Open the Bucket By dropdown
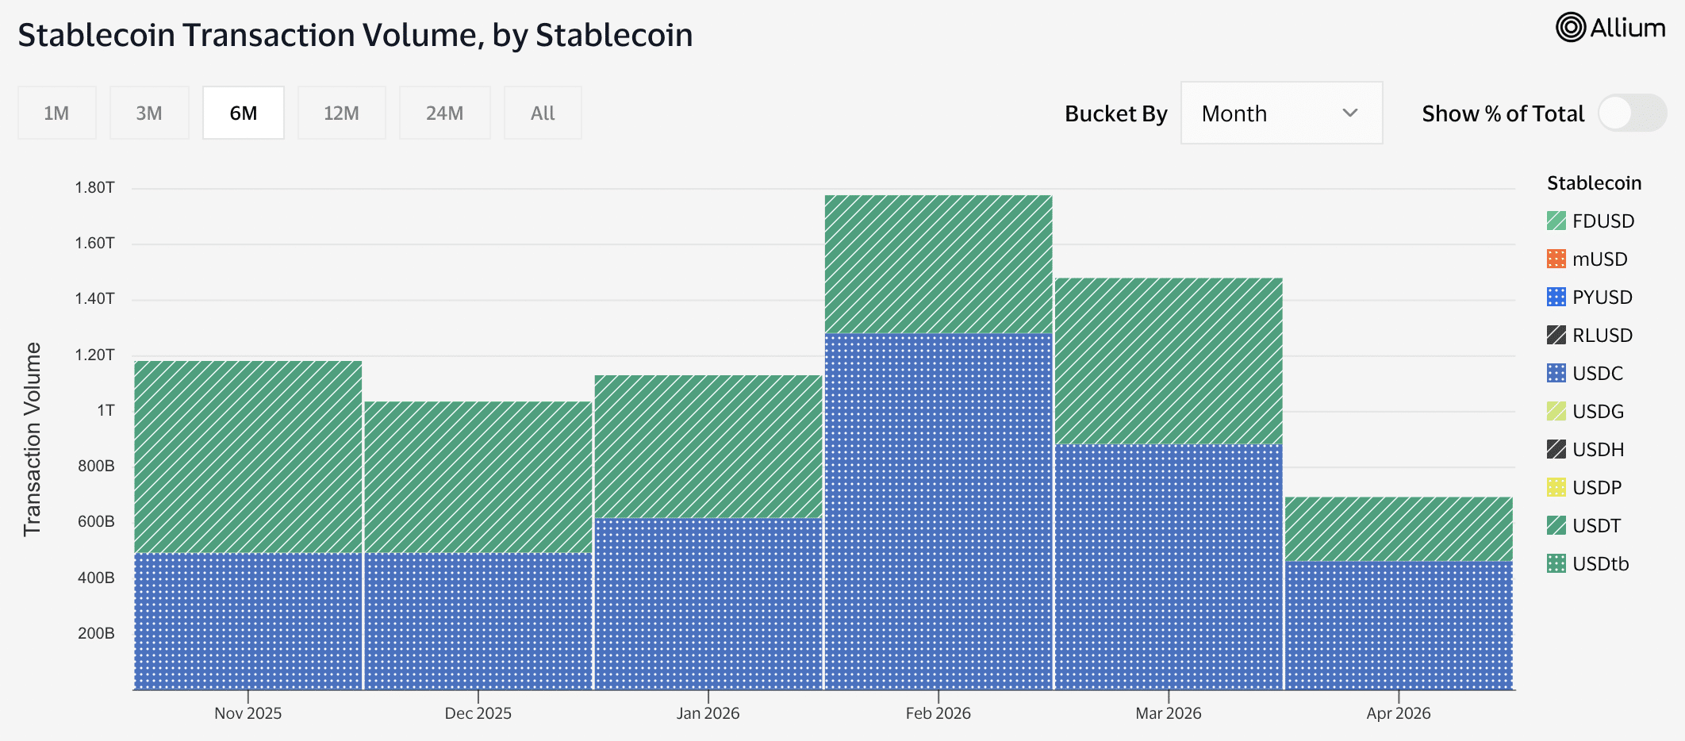Image resolution: width=1685 pixels, height=741 pixels. pyautogui.click(x=1280, y=113)
